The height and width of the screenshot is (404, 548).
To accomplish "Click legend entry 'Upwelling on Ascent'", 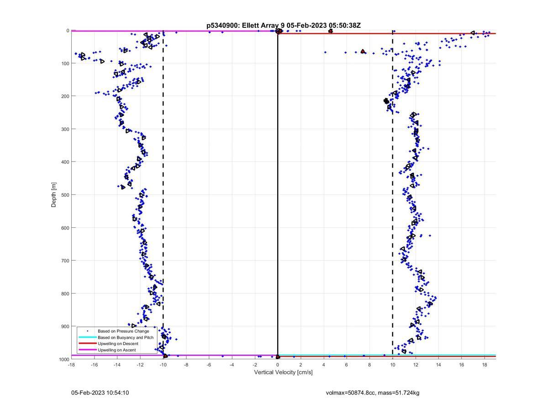I will click(x=116, y=350).
